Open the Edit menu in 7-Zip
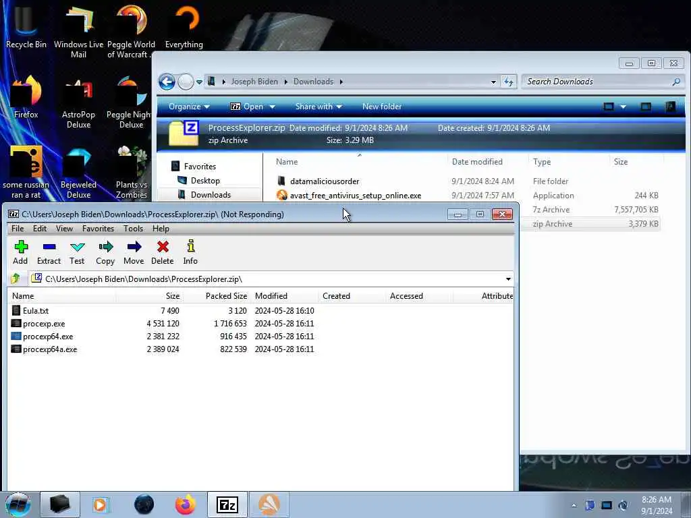Image resolution: width=691 pixels, height=518 pixels. [40, 229]
